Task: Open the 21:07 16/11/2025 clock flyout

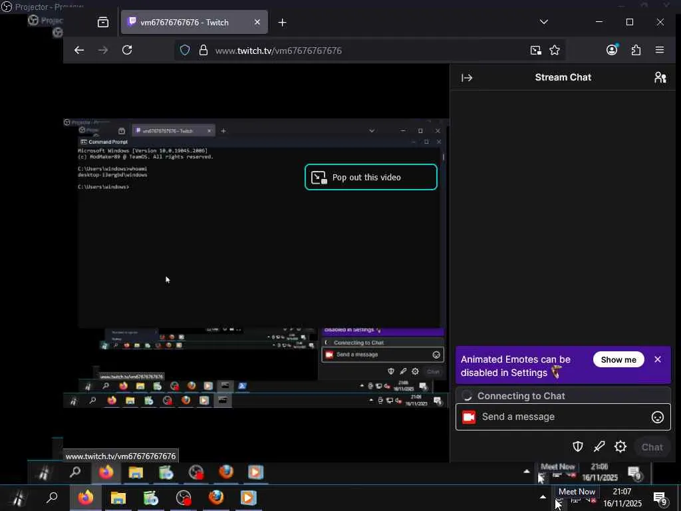Action: click(x=622, y=498)
